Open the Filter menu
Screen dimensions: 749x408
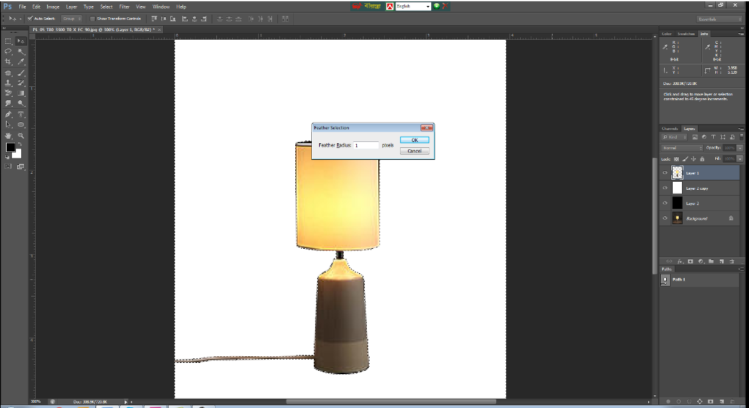point(124,7)
